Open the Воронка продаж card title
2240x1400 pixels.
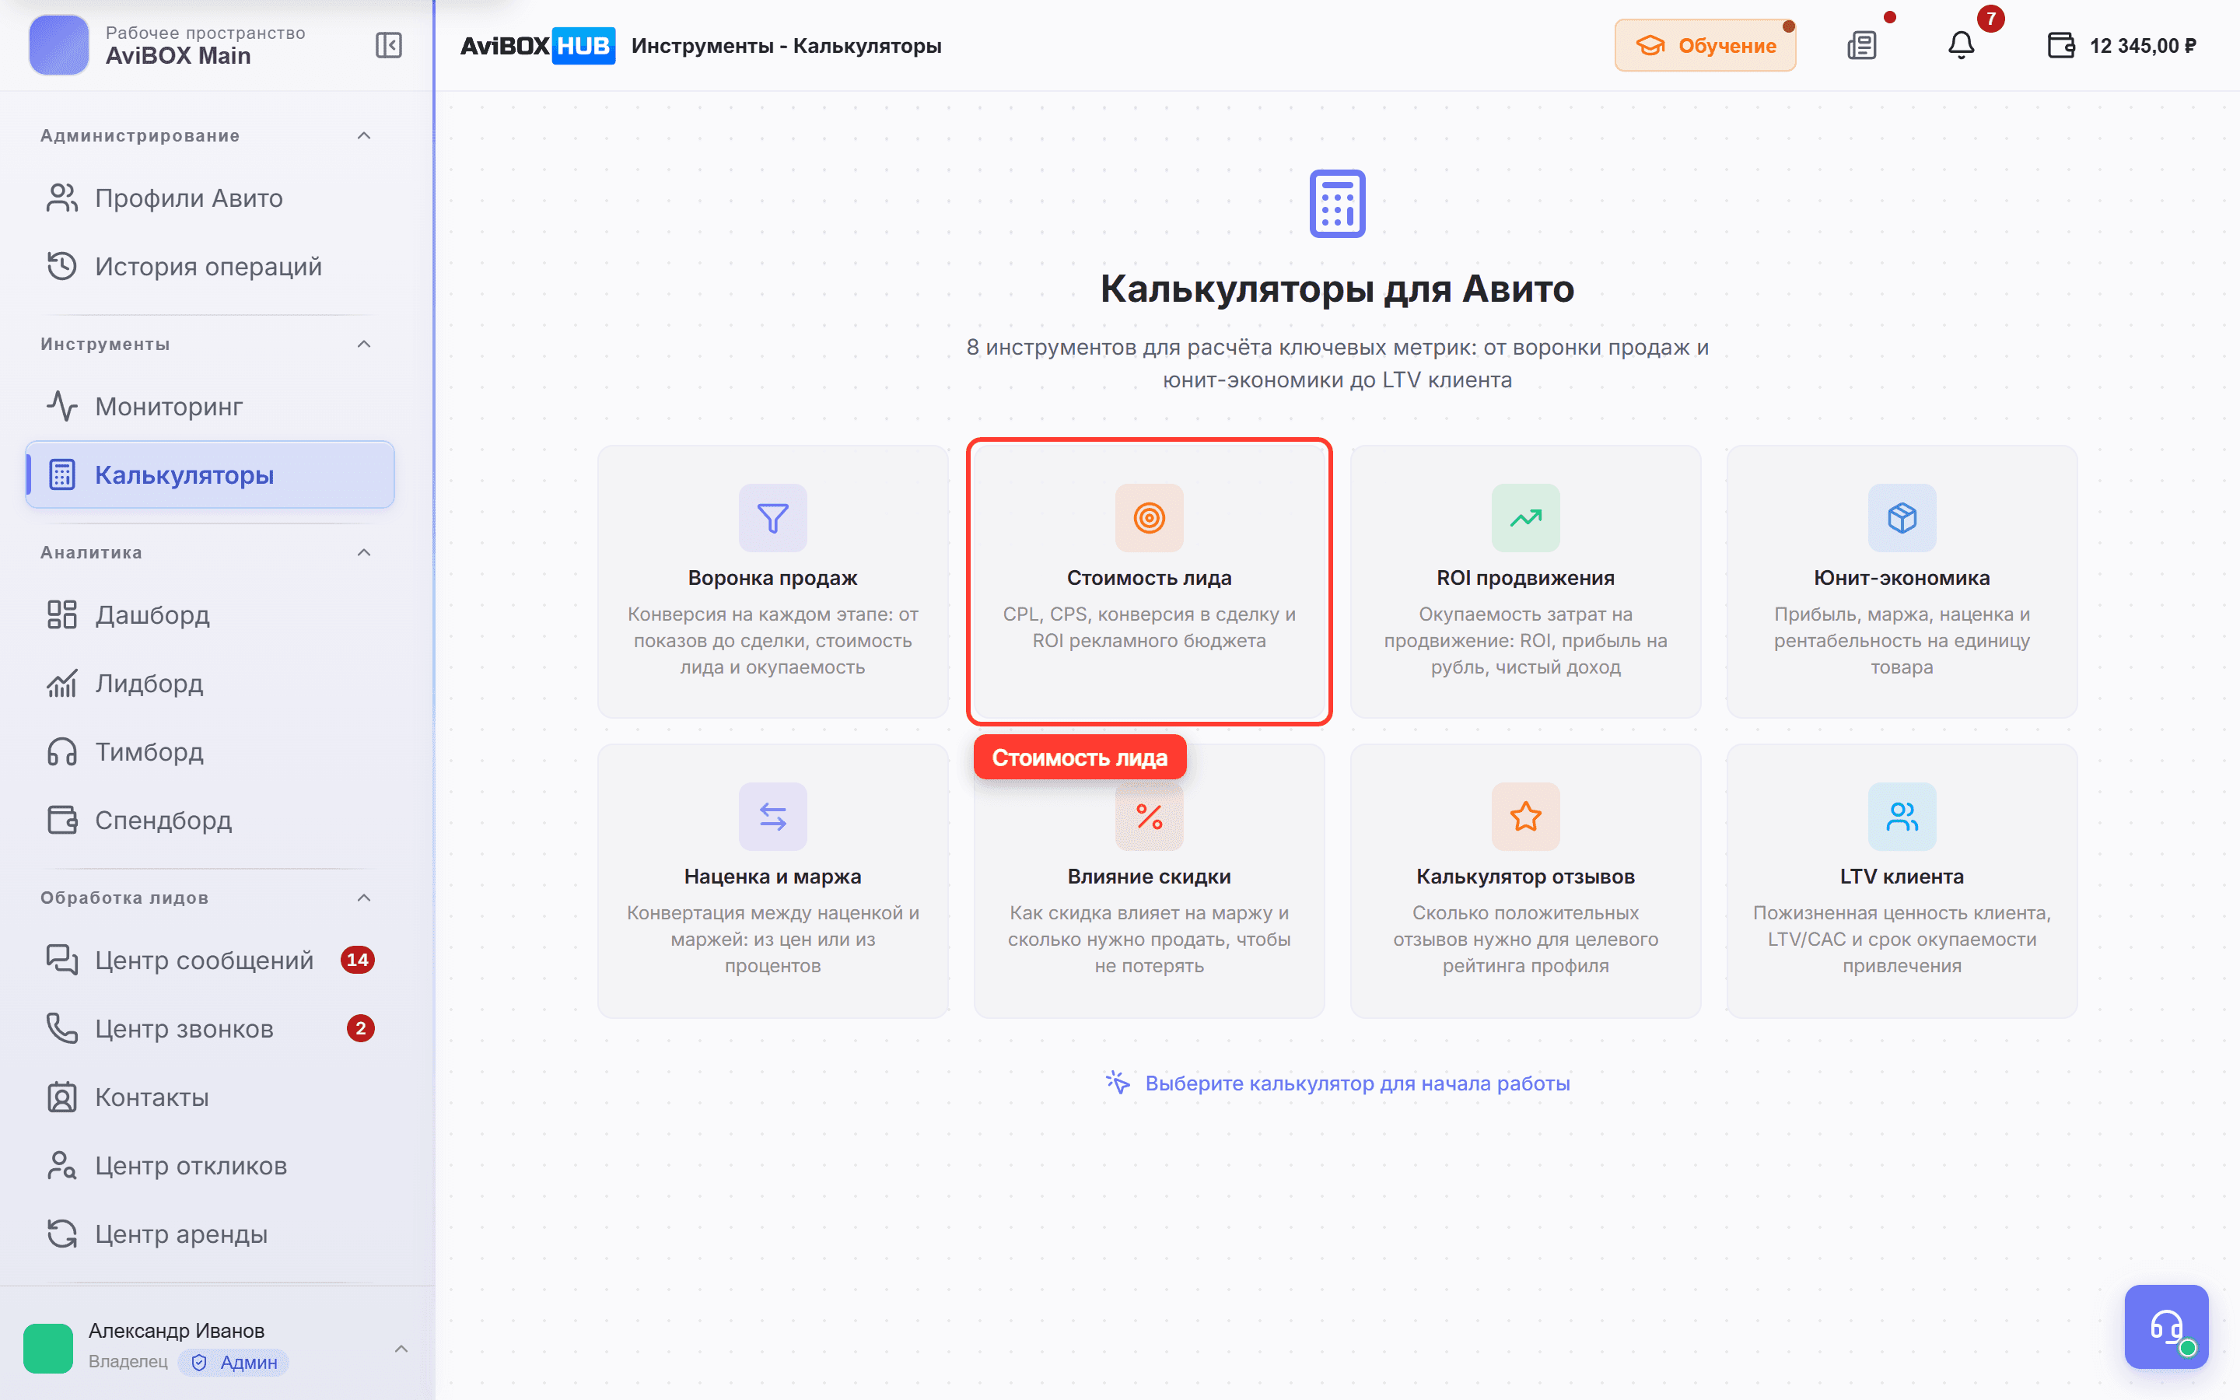tap(773, 578)
